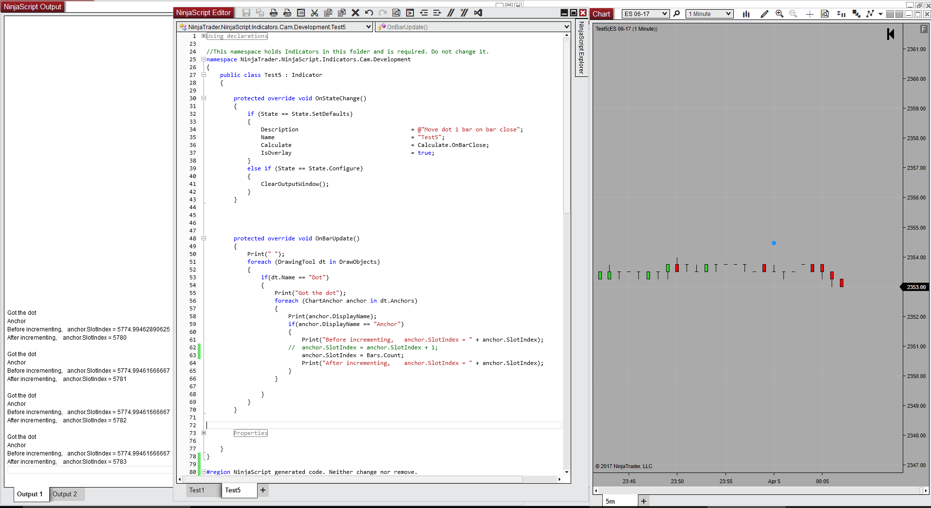Toggle the chart crosshair cursor
The image size is (931, 508).
(809, 14)
